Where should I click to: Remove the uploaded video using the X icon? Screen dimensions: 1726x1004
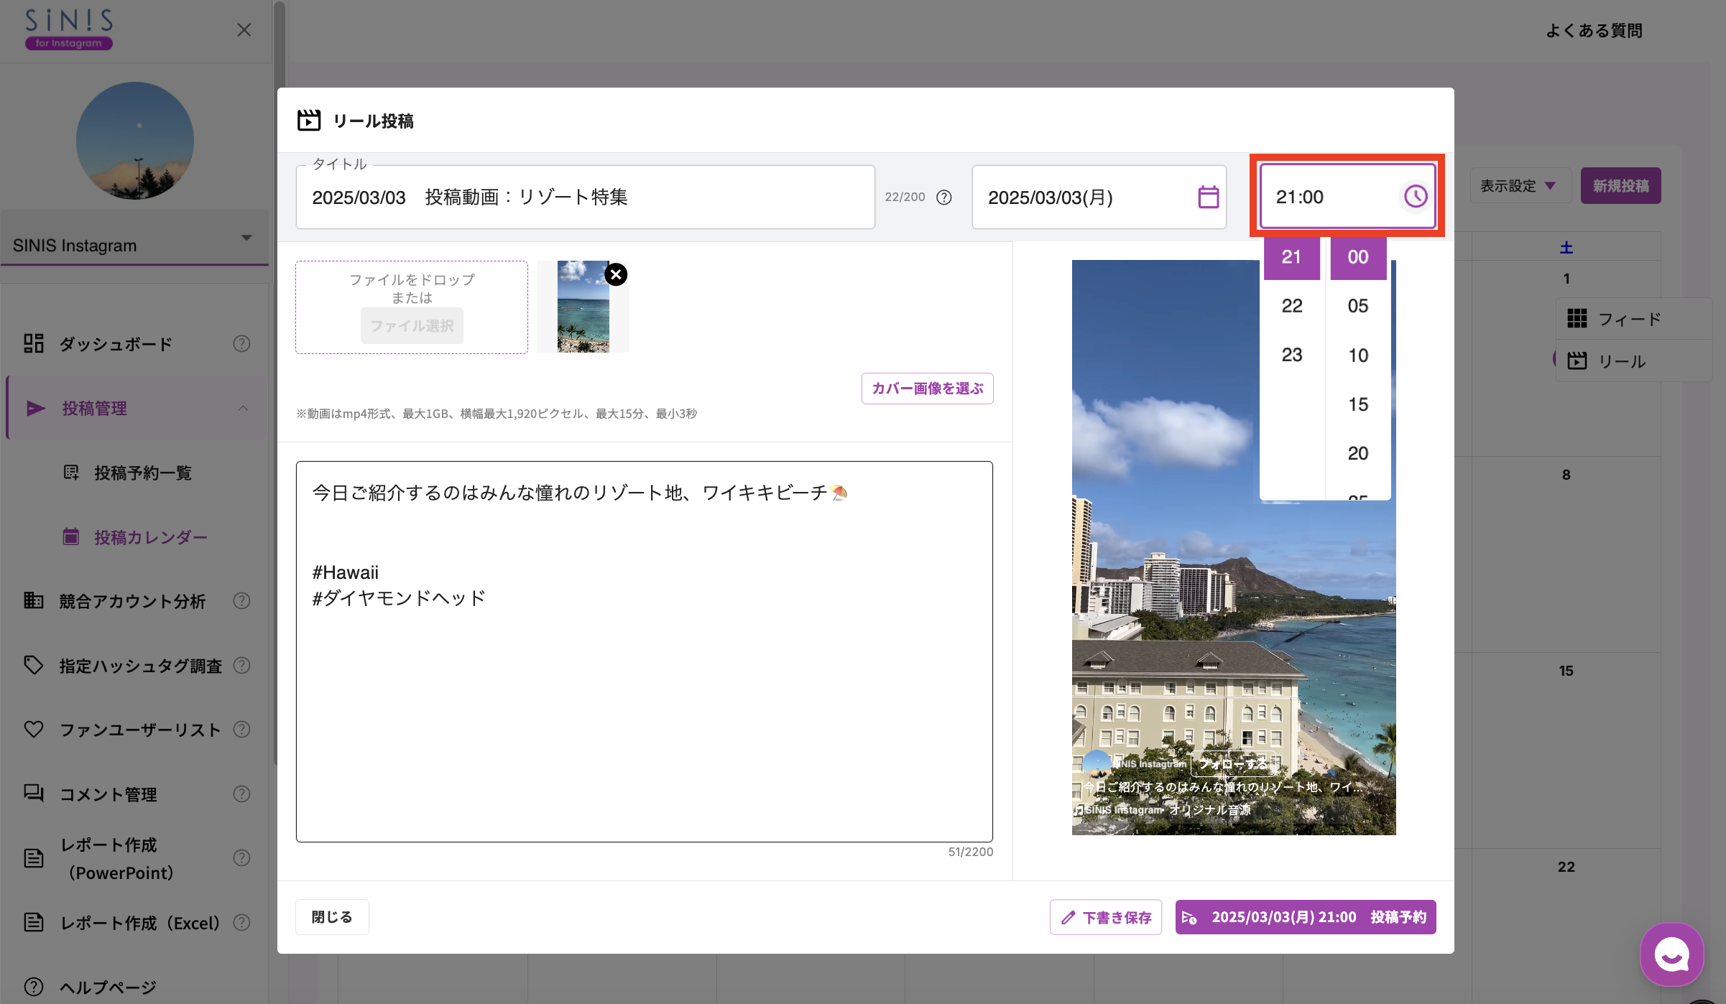tap(616, 274)
